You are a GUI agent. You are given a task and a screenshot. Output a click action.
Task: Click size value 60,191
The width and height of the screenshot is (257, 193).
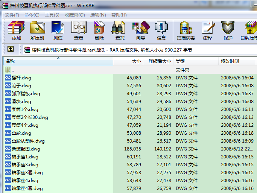(134, 157)
